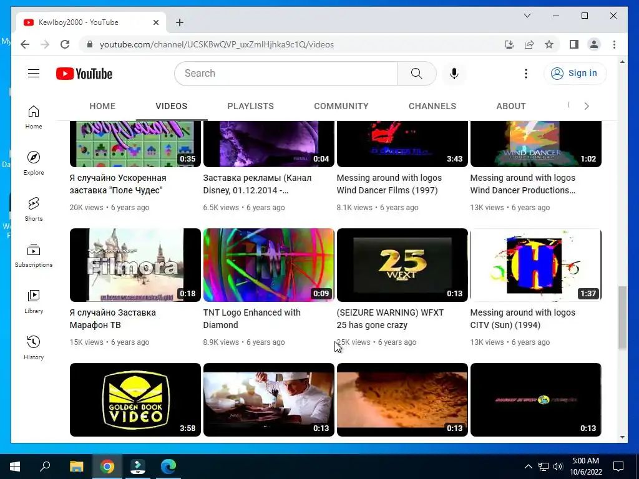Open the 3:43 Wind Dancer Films thumbnail

[402, 144]
